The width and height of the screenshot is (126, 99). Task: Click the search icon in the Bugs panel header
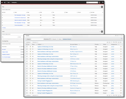pyautogui.click(x=102, y=7)
